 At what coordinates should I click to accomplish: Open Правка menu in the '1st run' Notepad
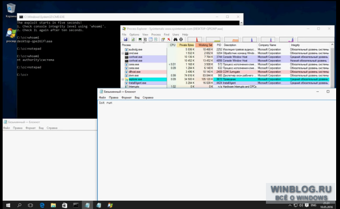(x=113, y=97)
